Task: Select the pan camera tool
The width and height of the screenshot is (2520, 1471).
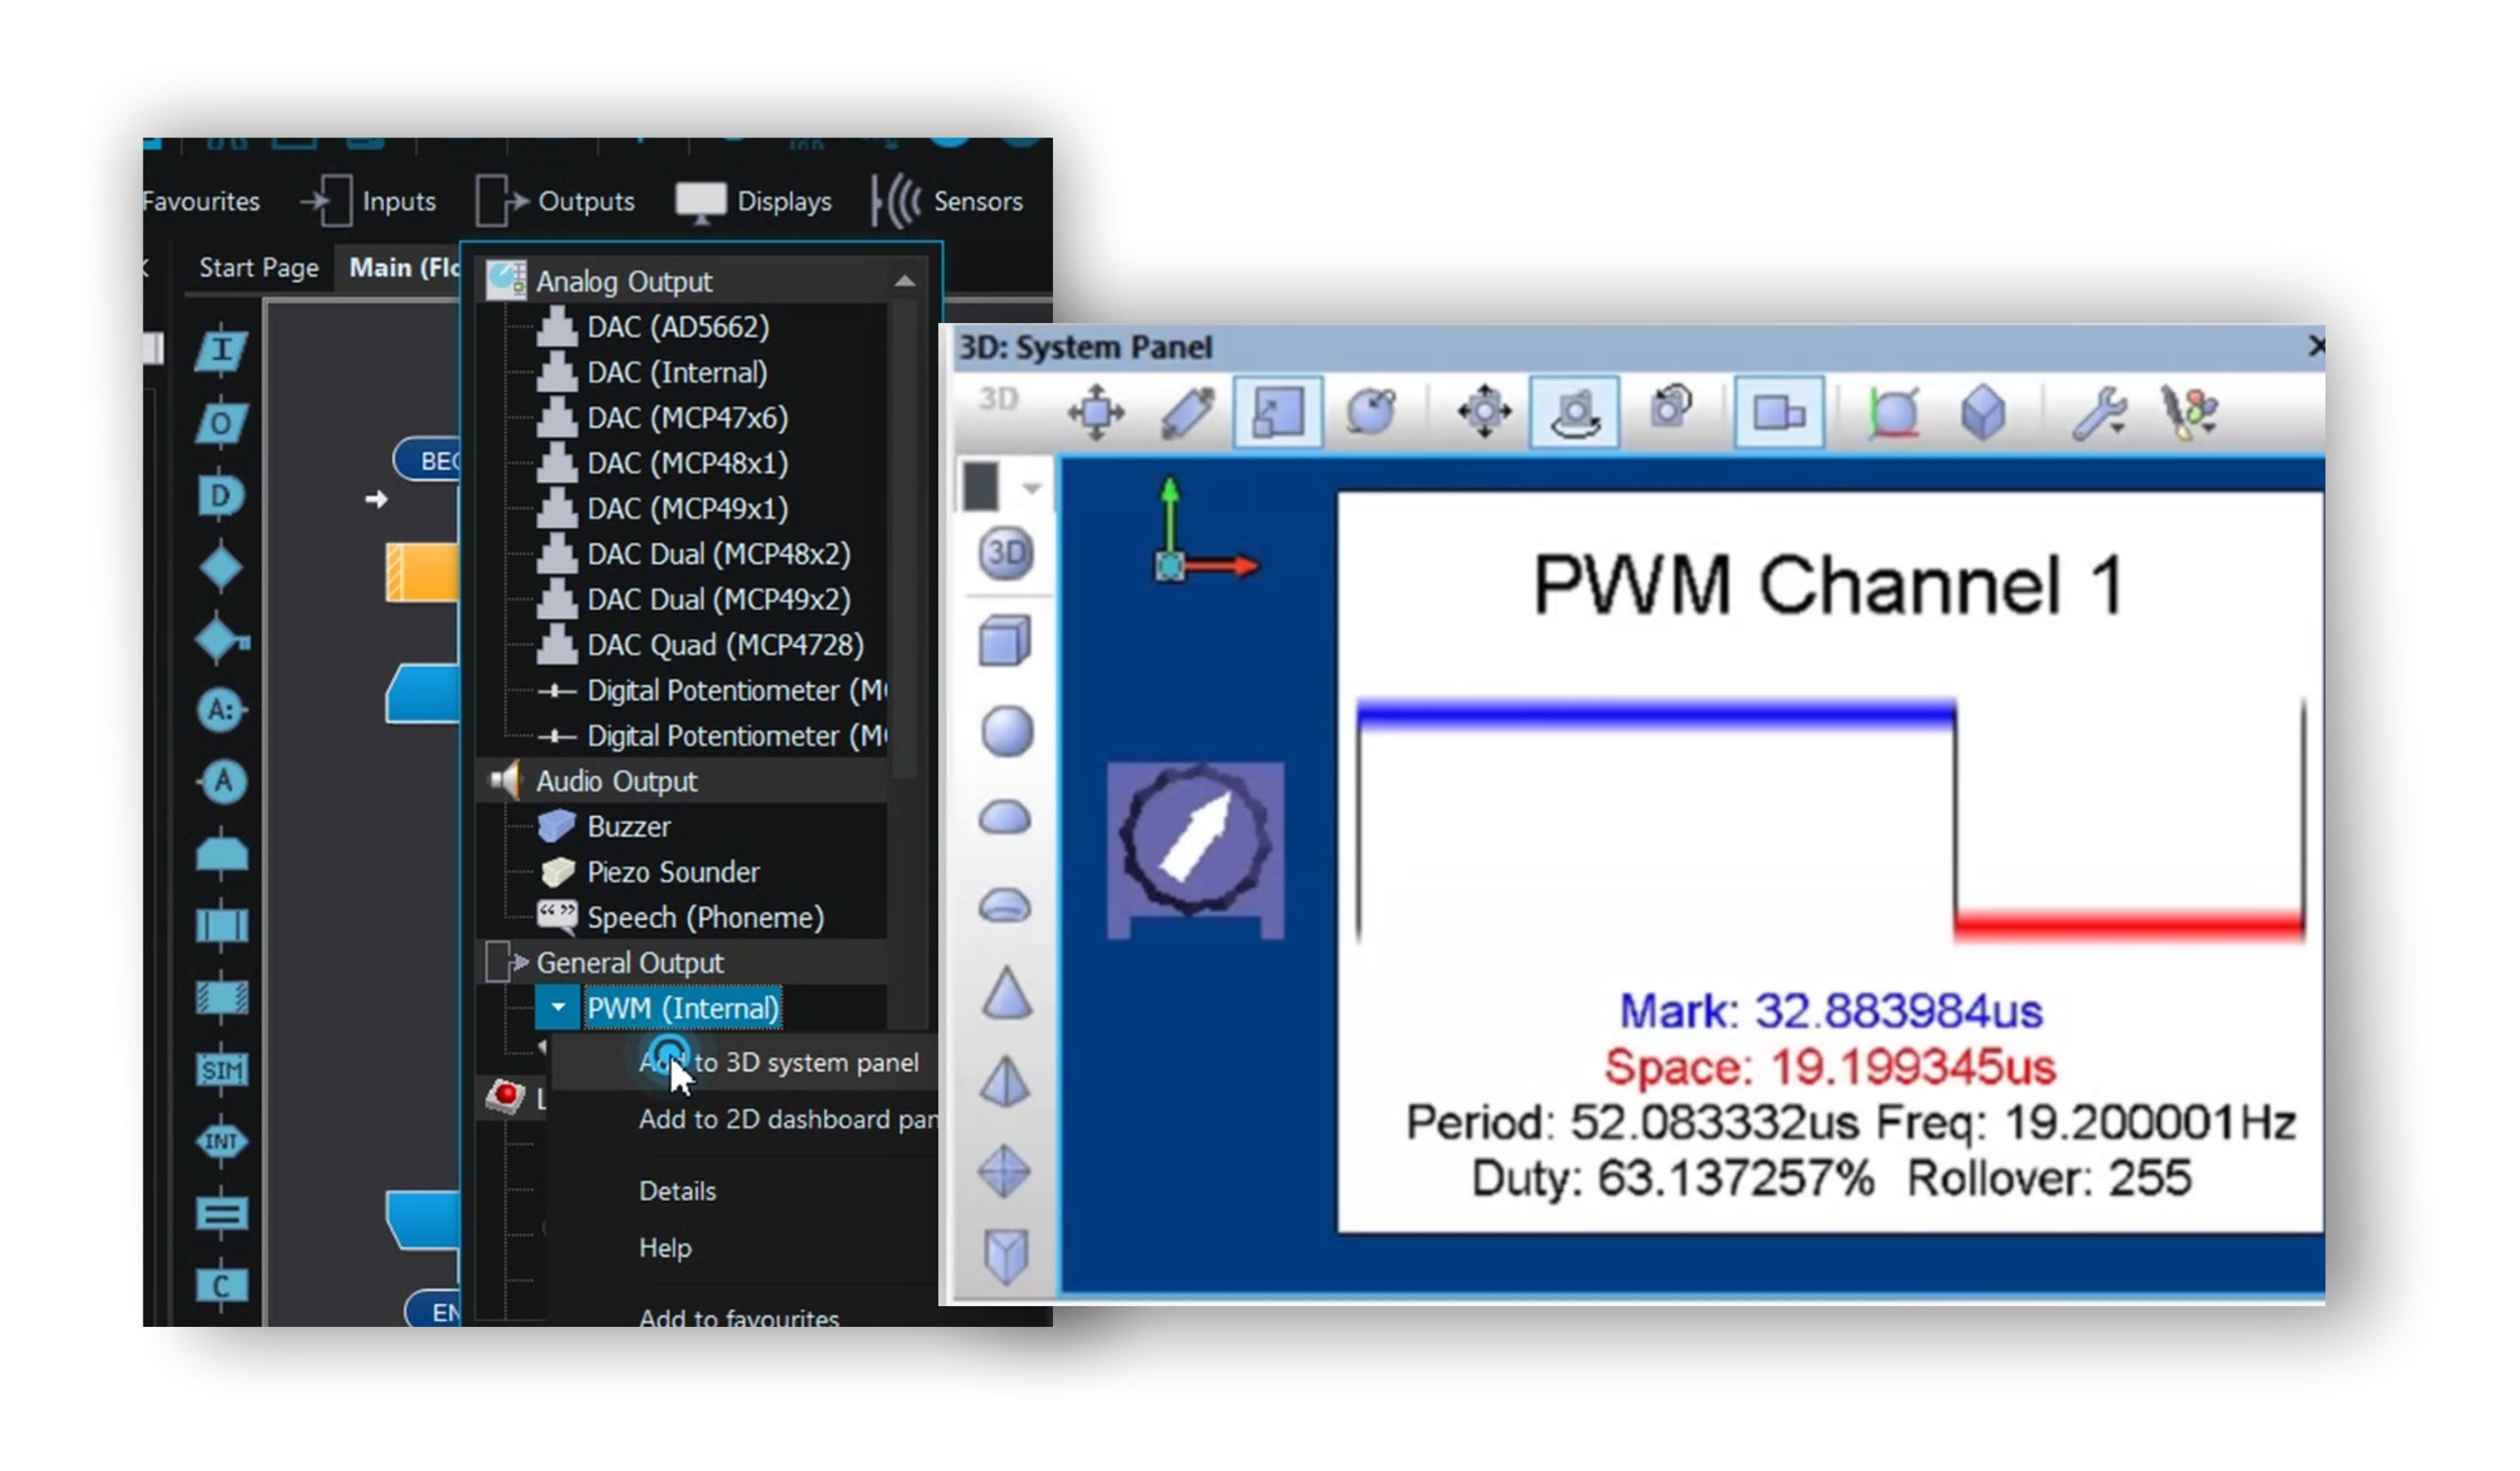Action: (1484, 412)
